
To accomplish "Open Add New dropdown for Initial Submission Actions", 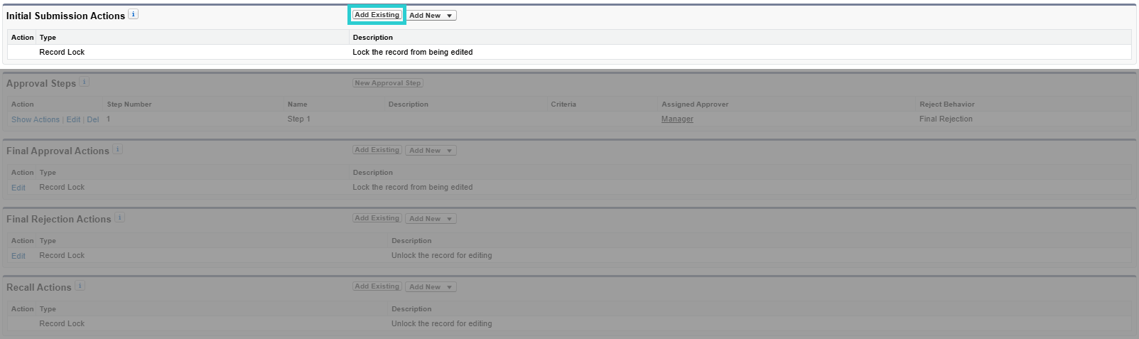I will pos(431,16).
